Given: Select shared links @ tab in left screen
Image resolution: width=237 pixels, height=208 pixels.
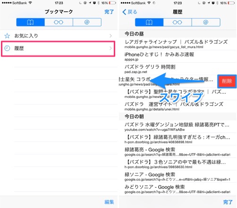Looking at the screenshot, I should [x=87, y=22].
